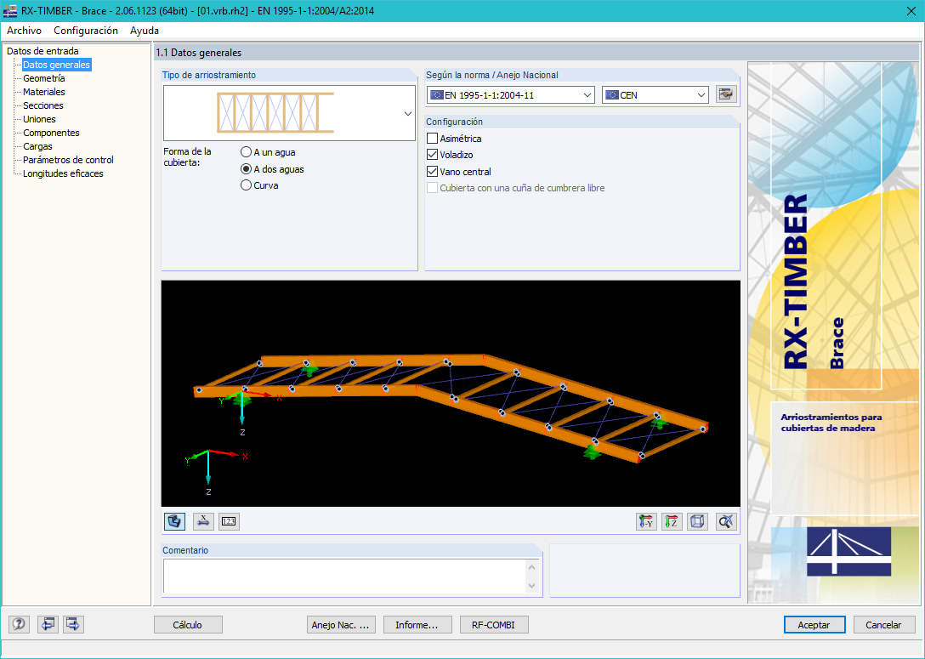Image resolution: width=925 pixels, height=659 pixels.
Task: Click the 3D brace model viewport
Action: pyautogui.click(x=451, y=394)
